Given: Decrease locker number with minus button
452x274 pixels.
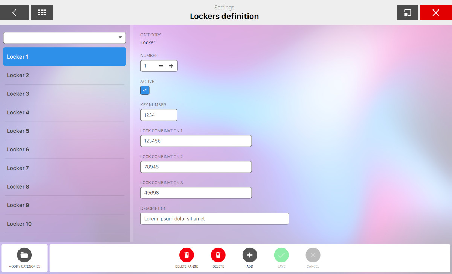Looking at the screenshot, I should (x=161, y=66).
